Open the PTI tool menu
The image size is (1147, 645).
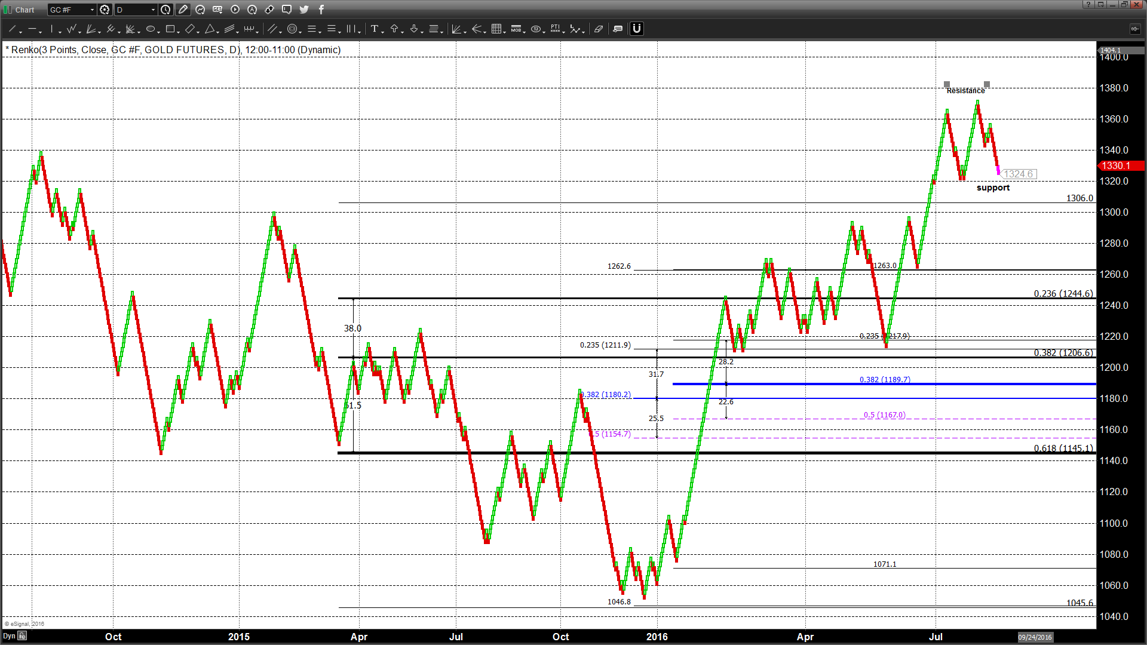tap(555, 29)
